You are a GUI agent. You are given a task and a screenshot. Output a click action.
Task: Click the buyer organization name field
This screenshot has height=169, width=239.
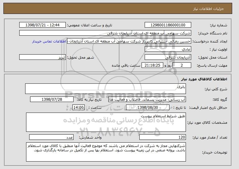click(105, 33)
